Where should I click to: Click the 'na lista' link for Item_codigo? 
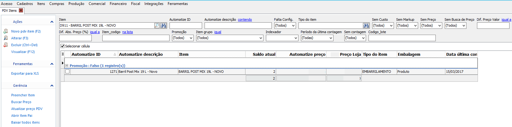tap(127, 32)
